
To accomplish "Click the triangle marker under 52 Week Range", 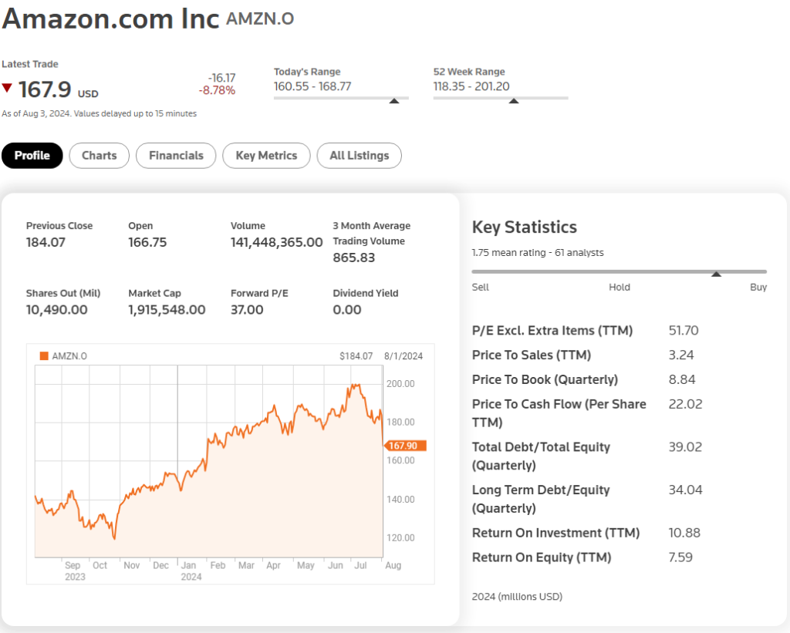I will point(514,100).
